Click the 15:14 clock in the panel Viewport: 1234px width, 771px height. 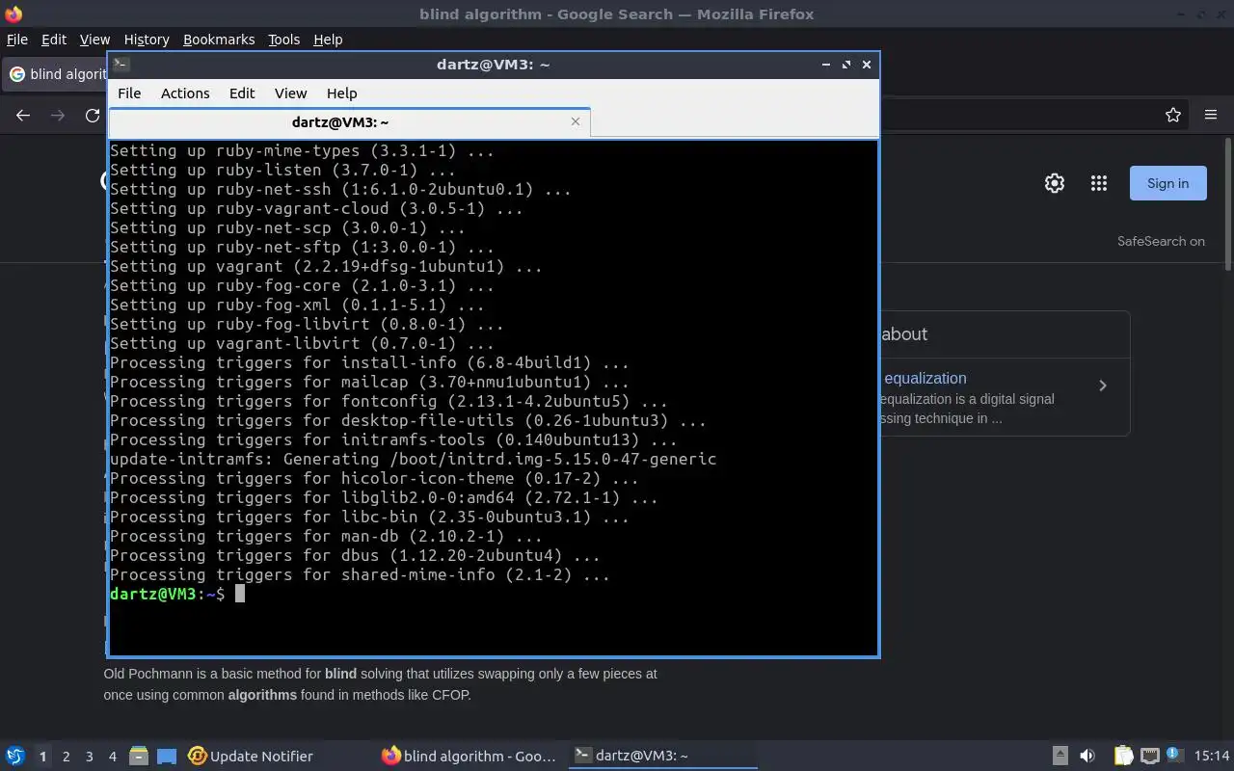tap(1212, 756)
